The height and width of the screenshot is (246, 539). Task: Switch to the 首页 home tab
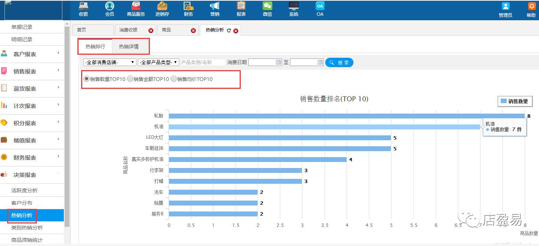tap(93, 30)
